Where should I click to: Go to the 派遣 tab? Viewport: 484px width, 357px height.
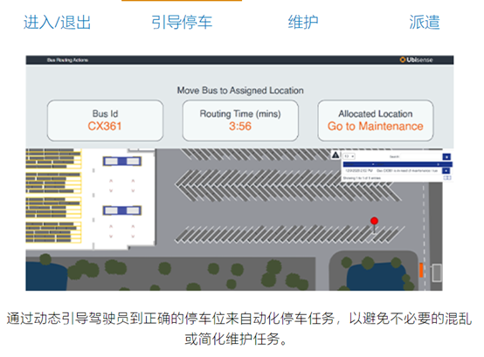point(425,22)
